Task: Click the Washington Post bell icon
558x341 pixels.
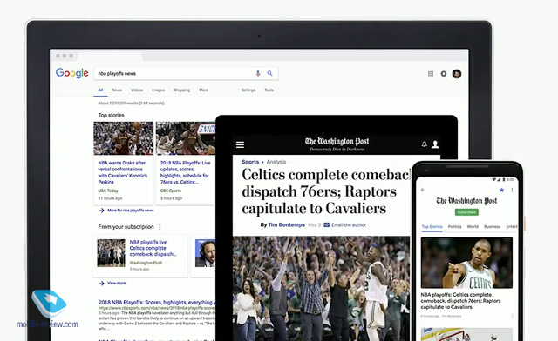Action: pyautogui.click(x=425, y=144)
